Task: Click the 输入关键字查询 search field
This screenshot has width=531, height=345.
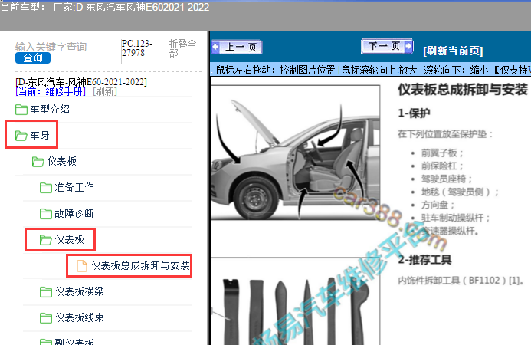Action: point(51,47)
